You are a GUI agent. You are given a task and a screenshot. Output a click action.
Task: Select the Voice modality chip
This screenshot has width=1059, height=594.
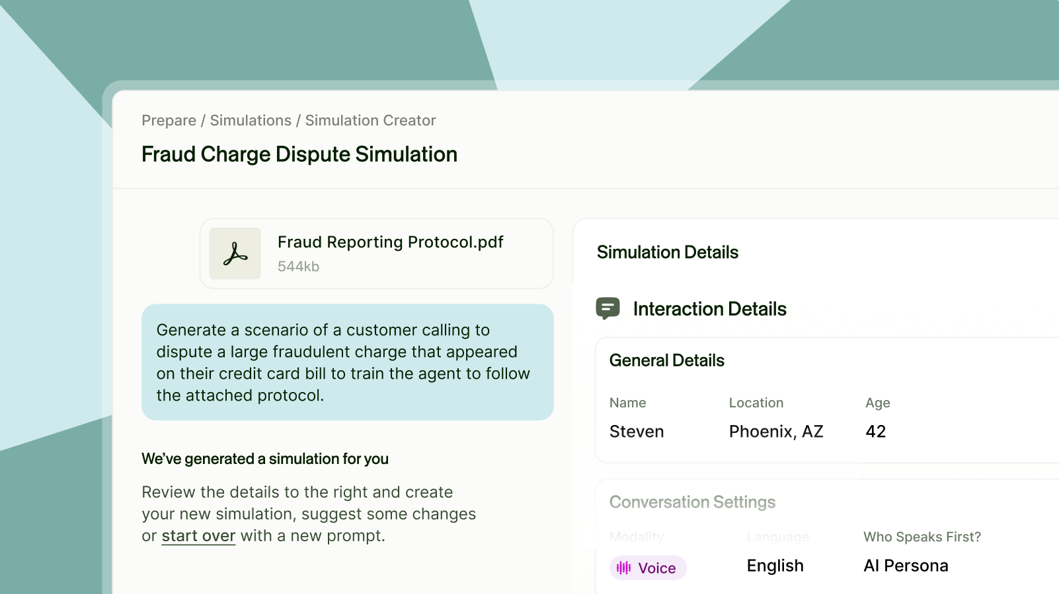coord(648,568)
